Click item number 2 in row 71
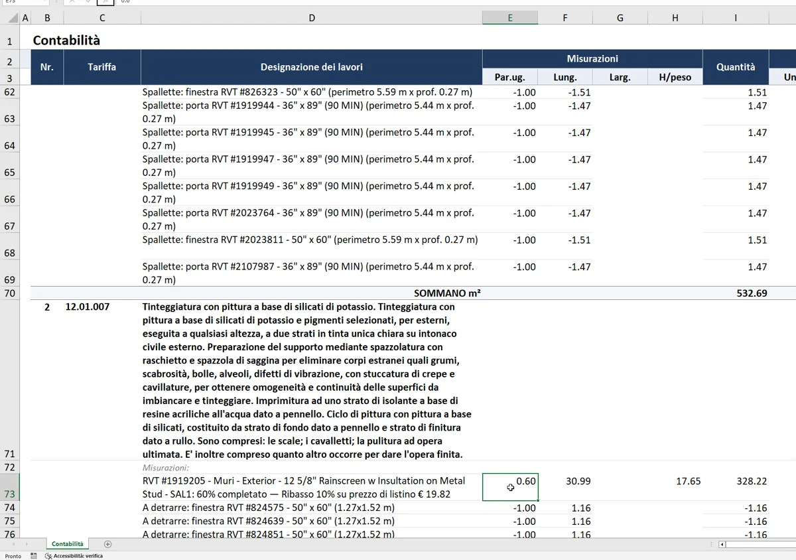Screen dimensions: 796x560 47,307
